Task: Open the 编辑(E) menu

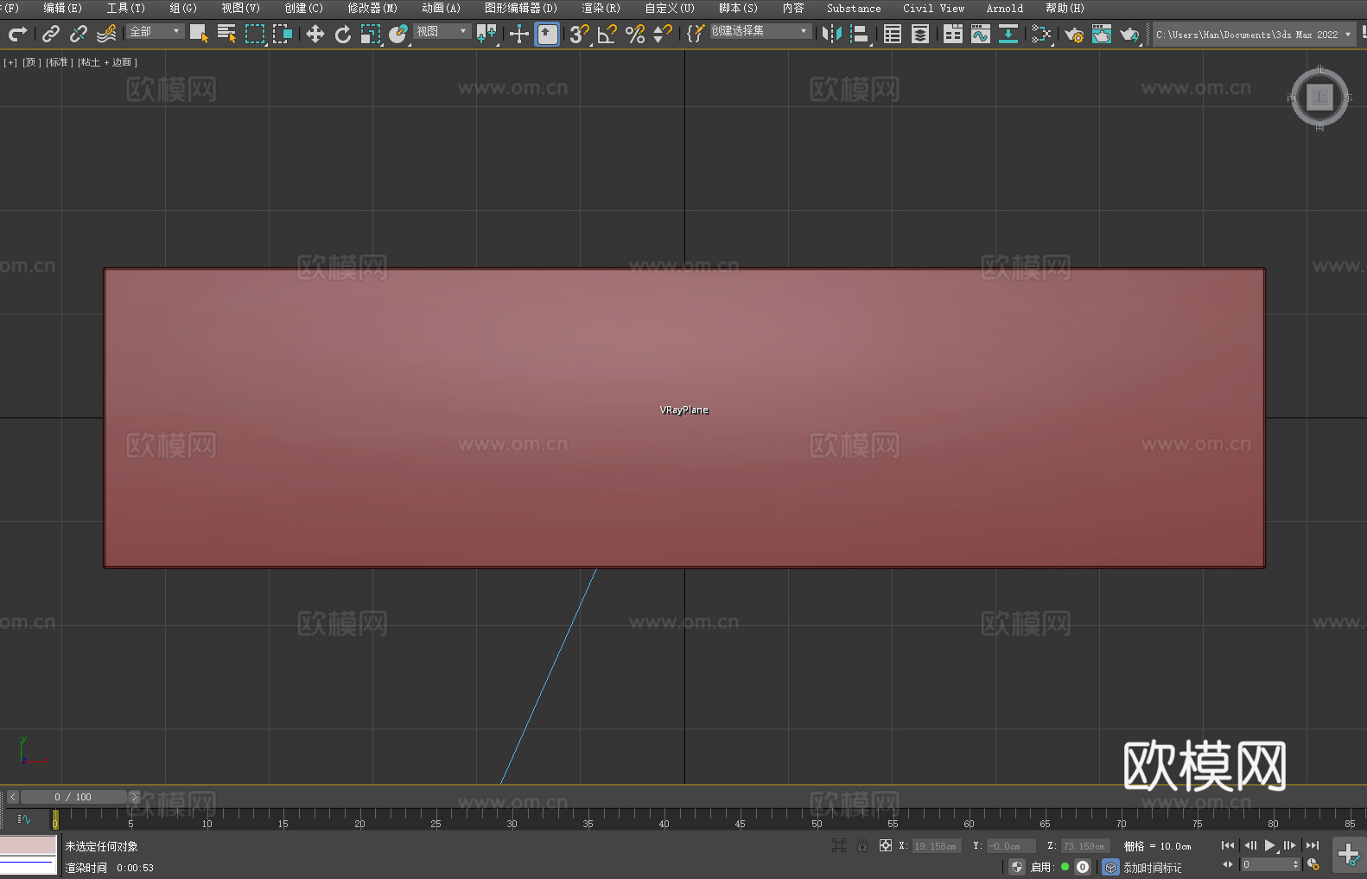Action: coord(62,8)
